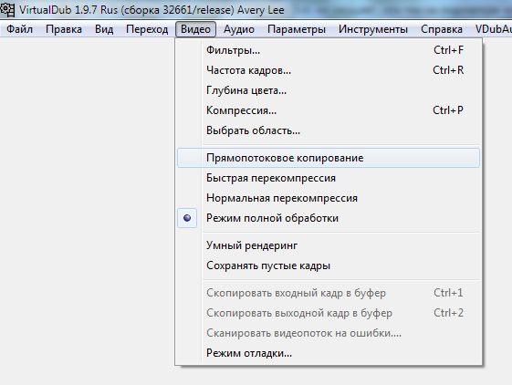Open the VDubAu menu
Viewport: 512px width, 385px height.
coord(493,29)
